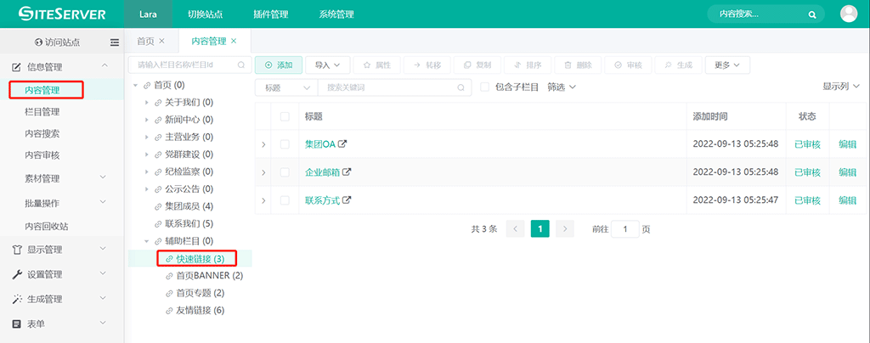Open the 导入 dropdown
The image size is (870, 343).
point(326,65)
